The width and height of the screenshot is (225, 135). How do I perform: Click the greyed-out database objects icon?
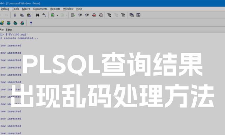pos(116,15)
